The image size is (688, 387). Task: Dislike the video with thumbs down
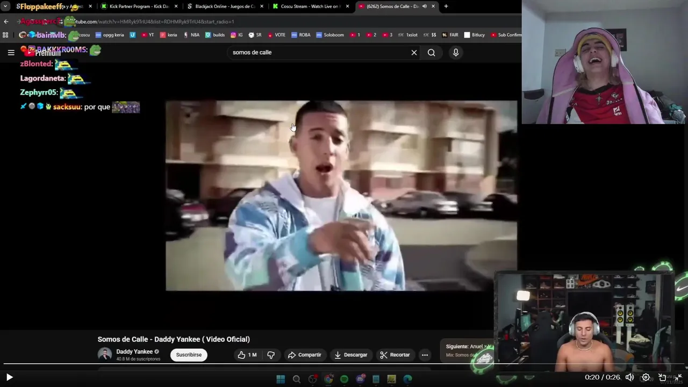coord(271,355)
